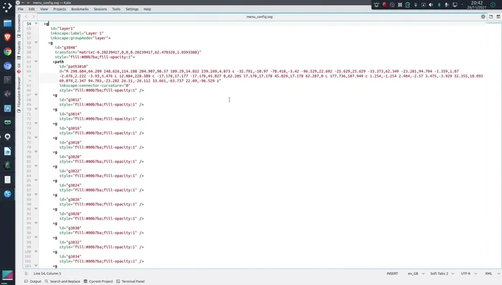
Task: Go to next document with forward arrow
Action: 33,17
